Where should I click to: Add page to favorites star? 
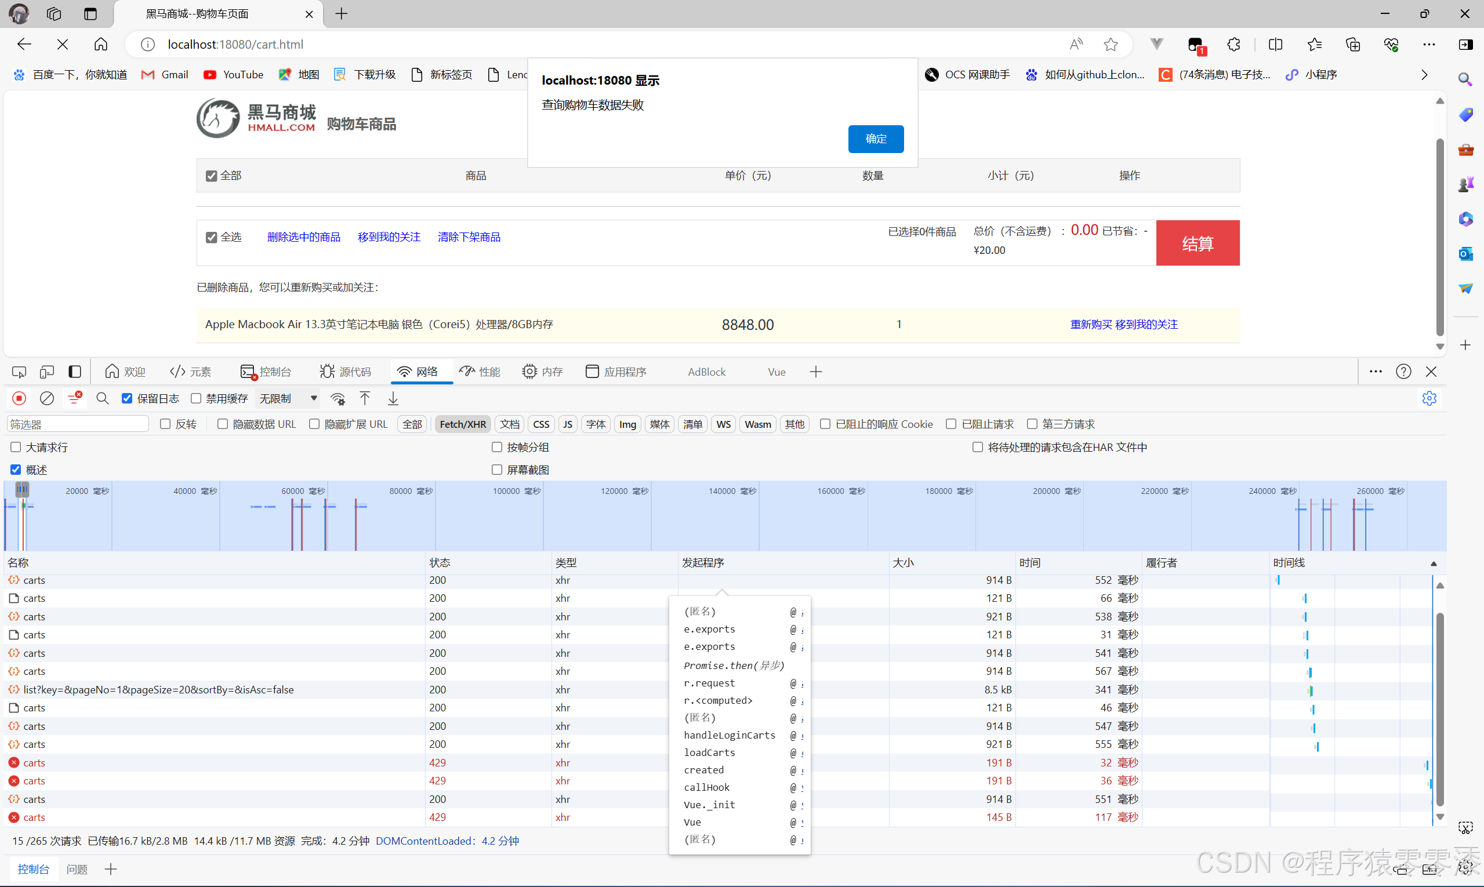click(1111, 44)
